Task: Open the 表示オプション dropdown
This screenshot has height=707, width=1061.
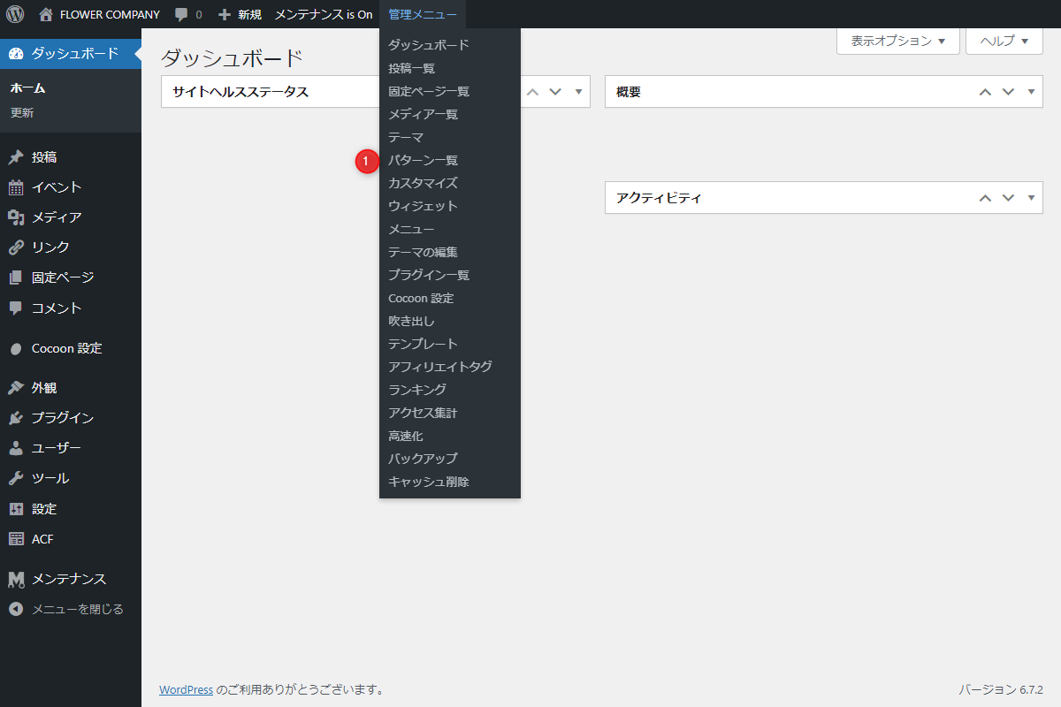Action: point(898,41)
